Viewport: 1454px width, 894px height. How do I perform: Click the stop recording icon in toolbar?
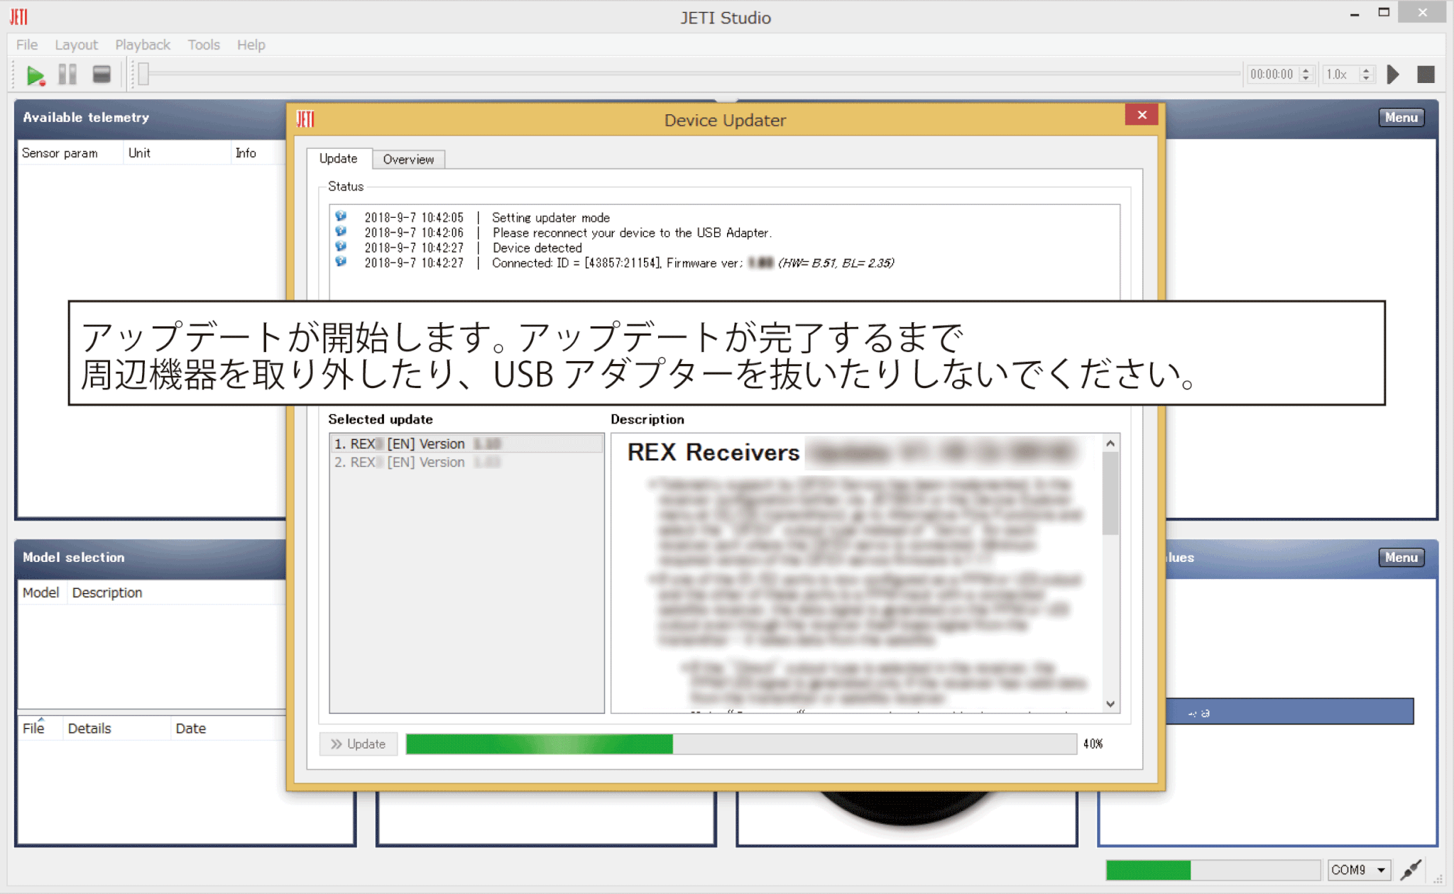click(102, 74)
